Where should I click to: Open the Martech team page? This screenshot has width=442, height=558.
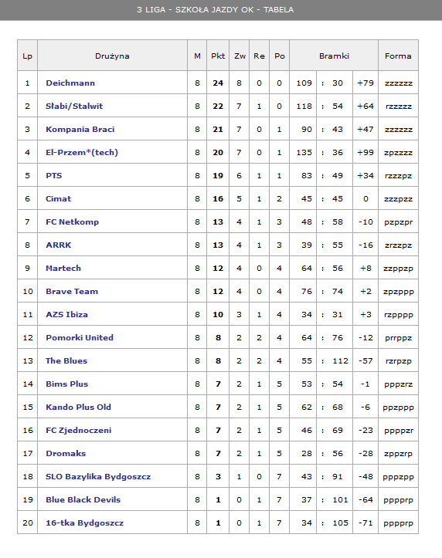63,268
